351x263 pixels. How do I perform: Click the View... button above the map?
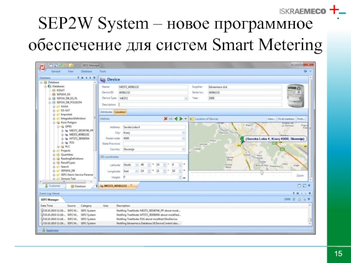(x=271, y=119)
